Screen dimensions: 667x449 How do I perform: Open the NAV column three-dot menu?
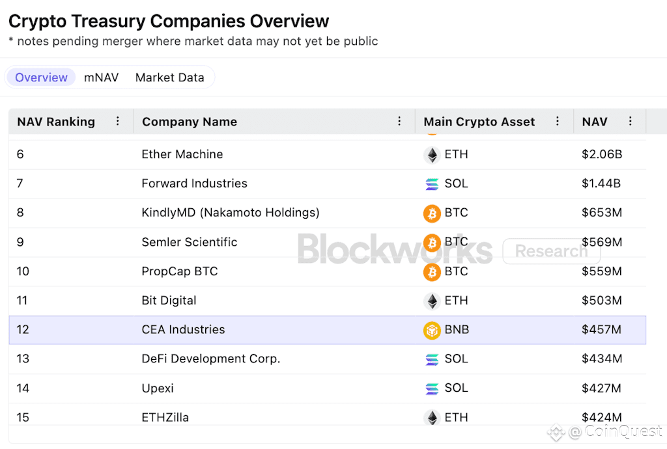(x=630, y=121)
